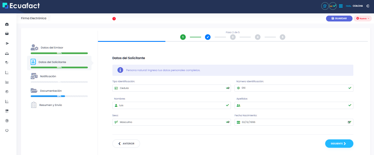The width and height of the screenshot is (374, 155).
Task: Click the paper plane send icon
Action: (7, 43)
